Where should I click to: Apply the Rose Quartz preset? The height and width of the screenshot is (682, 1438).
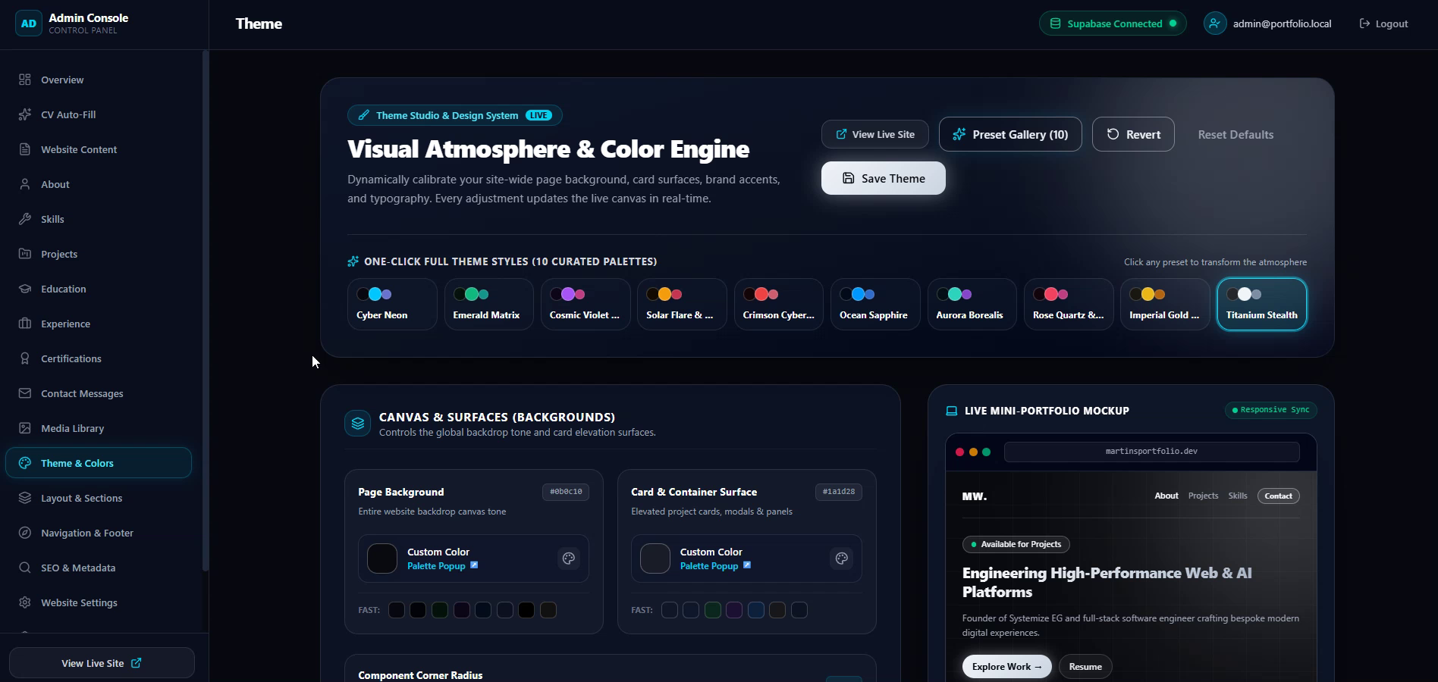coord(1069,304)
